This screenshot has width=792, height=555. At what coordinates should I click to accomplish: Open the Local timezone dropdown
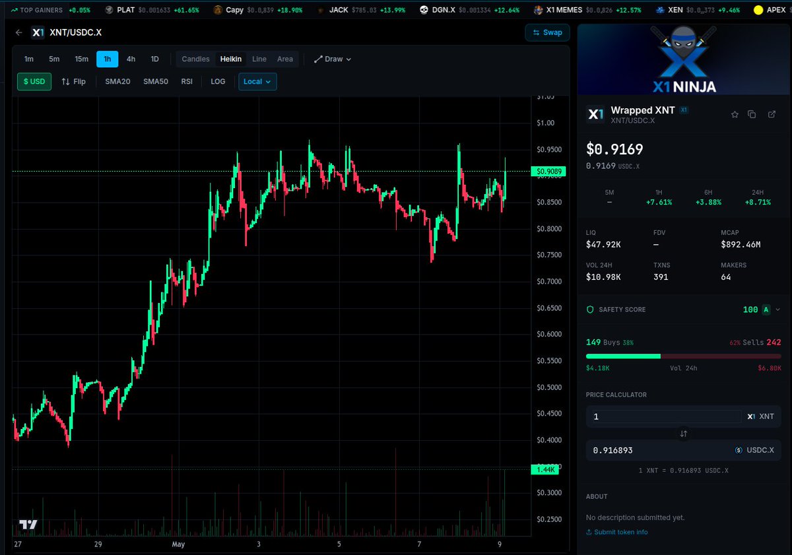257,81
